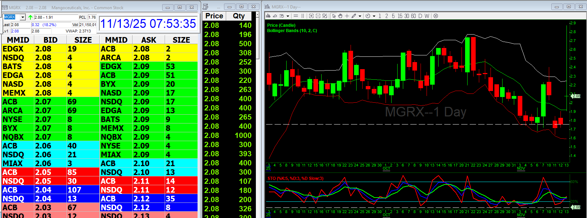Click the BID column header
This screenshot has width=587, height=218.
(50, 40)
